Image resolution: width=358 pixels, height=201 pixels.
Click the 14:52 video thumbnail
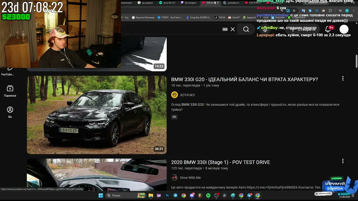pos(144,54)
